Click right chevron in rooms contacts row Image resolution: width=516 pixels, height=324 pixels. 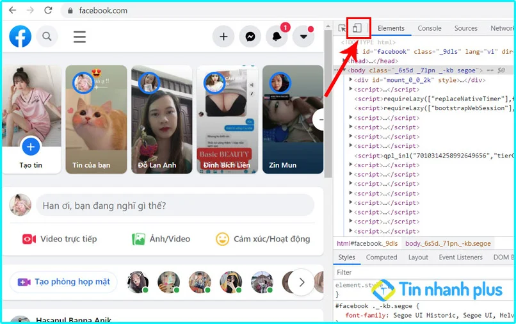[x=302, y=282]
